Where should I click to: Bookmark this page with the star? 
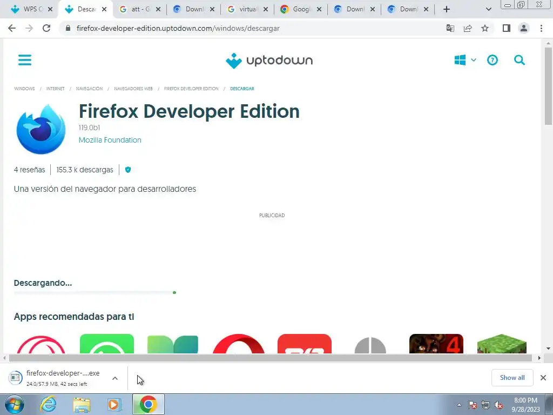[485, 28]
